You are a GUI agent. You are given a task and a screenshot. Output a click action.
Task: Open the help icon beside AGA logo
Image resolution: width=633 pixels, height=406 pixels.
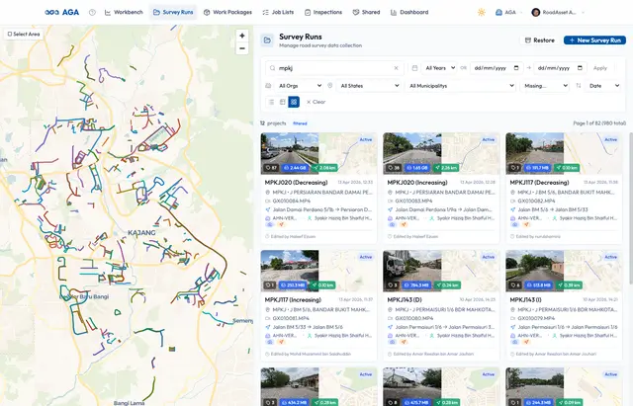coord(92,13)
